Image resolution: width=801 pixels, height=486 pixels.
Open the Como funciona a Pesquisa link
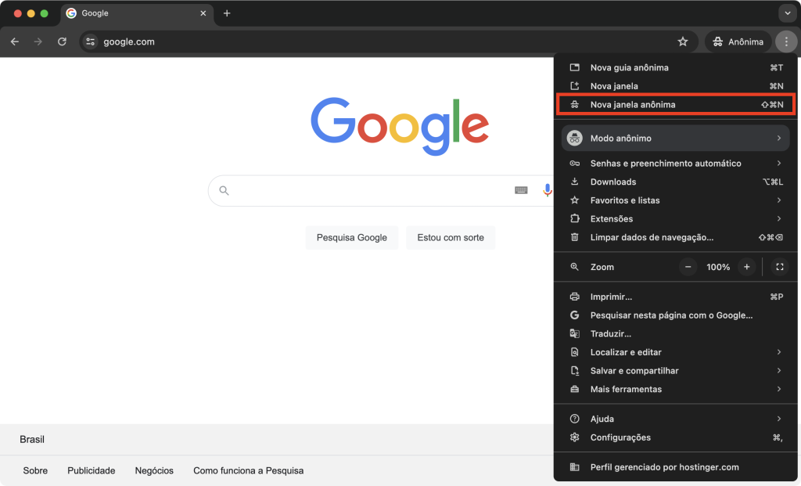point(248,470)
